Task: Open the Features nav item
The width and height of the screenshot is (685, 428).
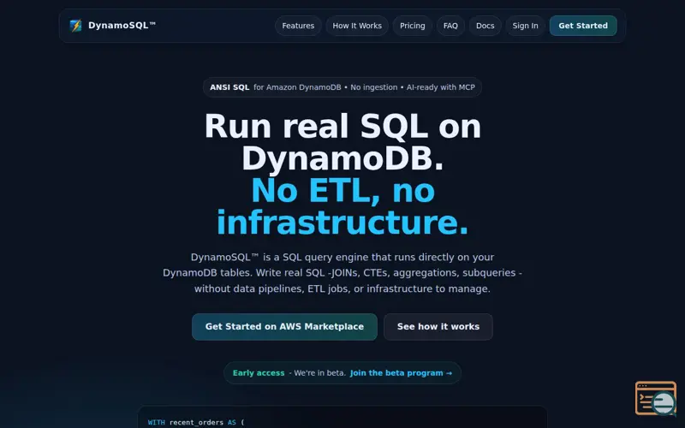Action: (x=298, y=26)
